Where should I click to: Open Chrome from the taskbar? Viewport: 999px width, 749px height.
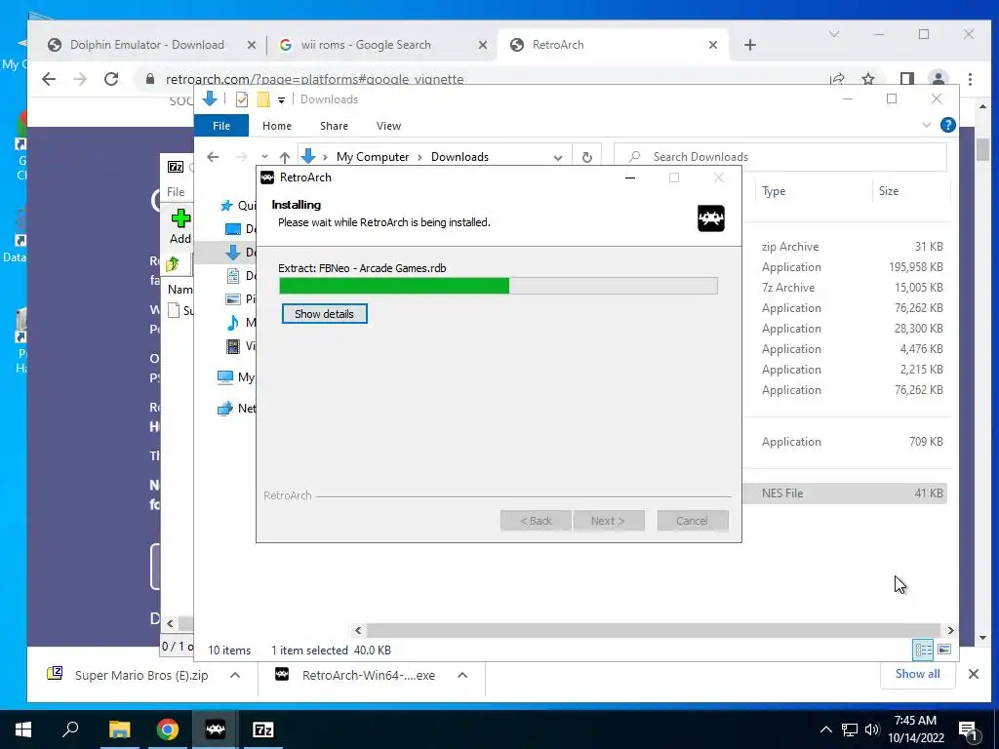168,729
